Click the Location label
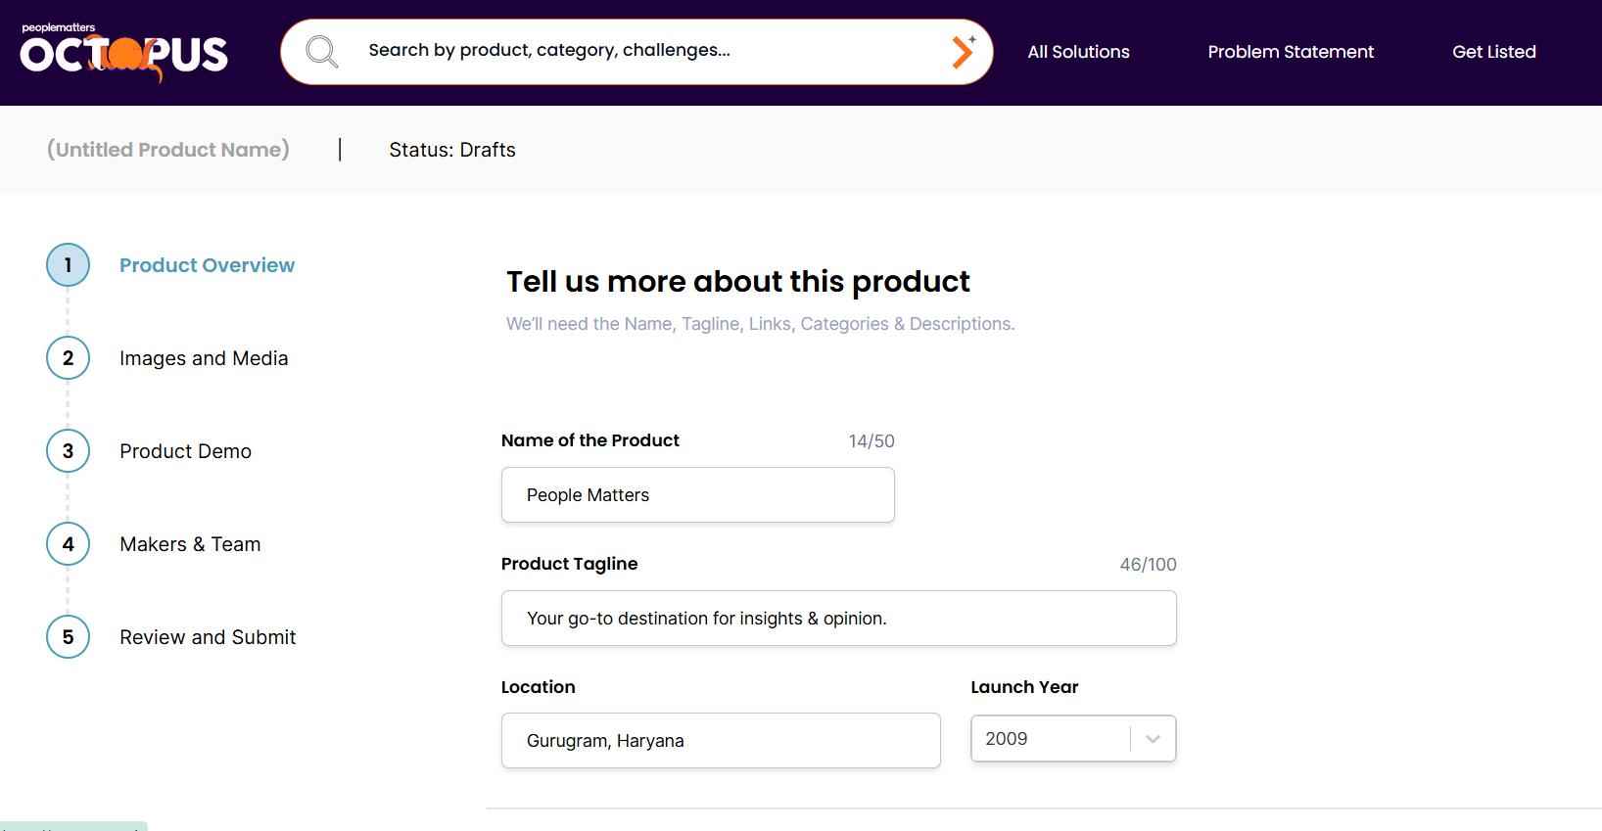 539,687
